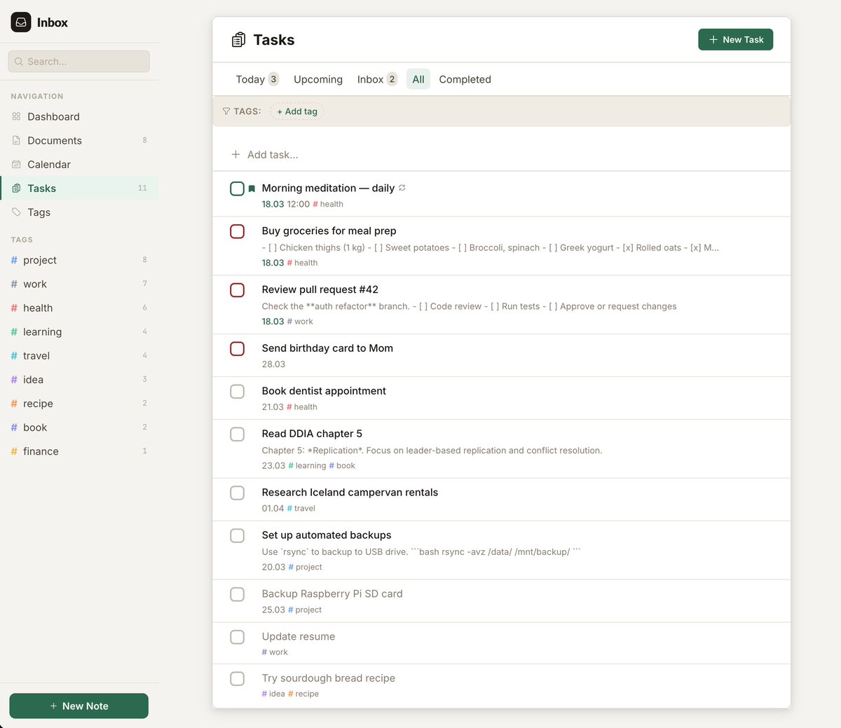Switch to the Inbox tab
841x728 pixels.
[x=377, y=79]
